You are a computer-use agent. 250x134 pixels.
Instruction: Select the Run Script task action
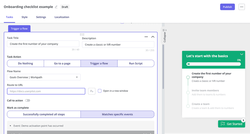(x=136, y=64)
